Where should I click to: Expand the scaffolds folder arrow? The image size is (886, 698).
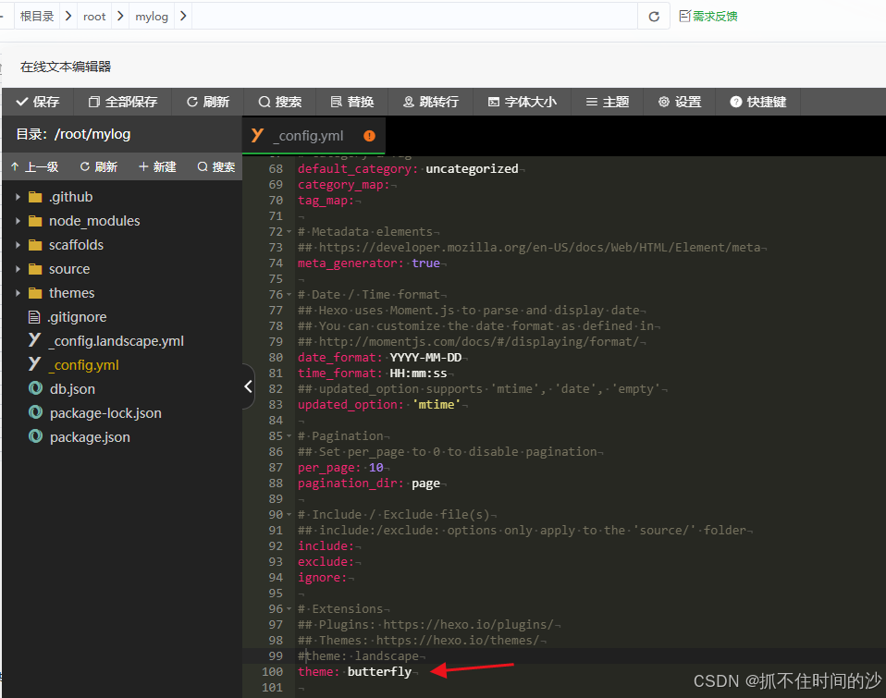point(18,245)
